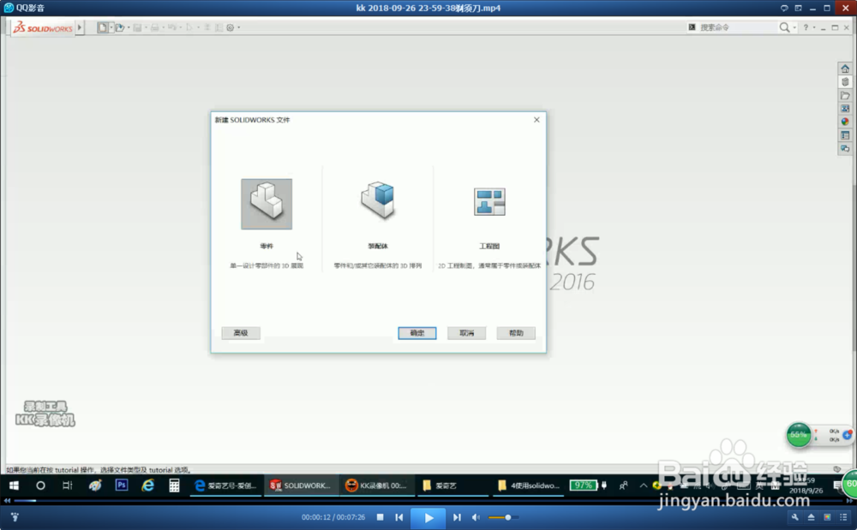Click the Select cursor toolbar icon
The width and height of the screenshot is (857, 530).
tap(189, 27)
